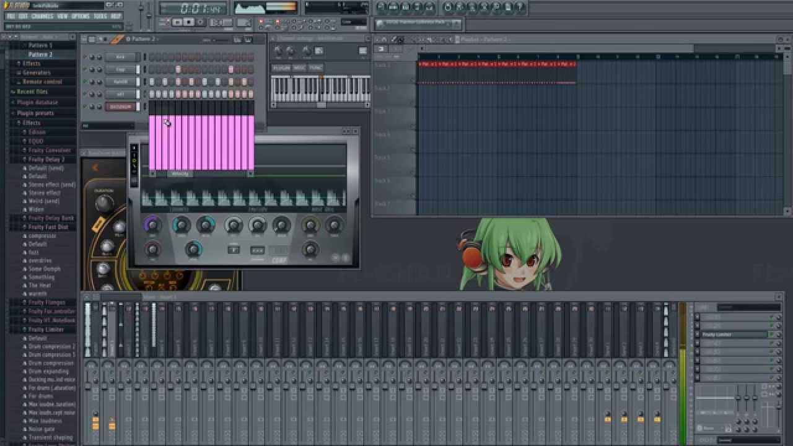Collapse the Fruity Delay 2 folder
This screenshot has width=793, height=446.
(46, 159)
